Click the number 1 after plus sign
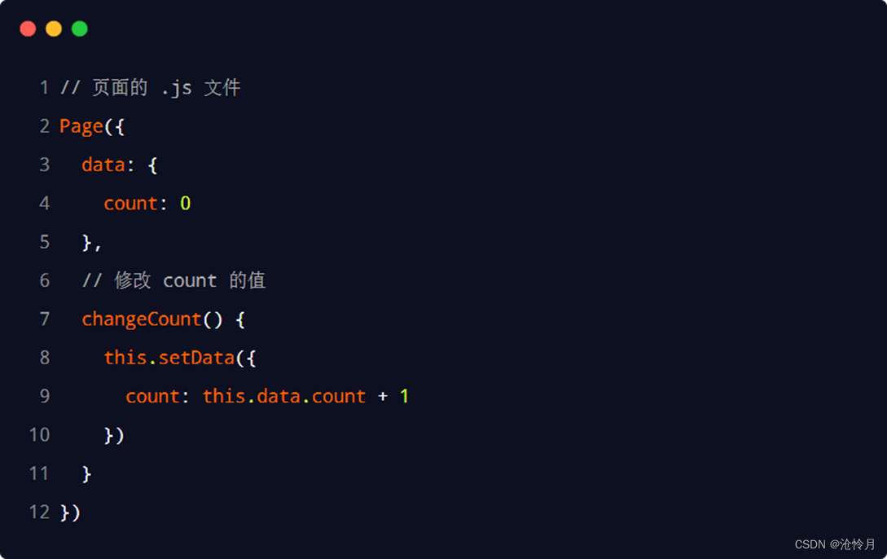Image resolution: width=887 pixels, height=559 pixels. coord(404,396)
